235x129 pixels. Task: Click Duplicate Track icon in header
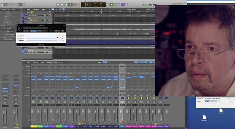tap(28, 12)
